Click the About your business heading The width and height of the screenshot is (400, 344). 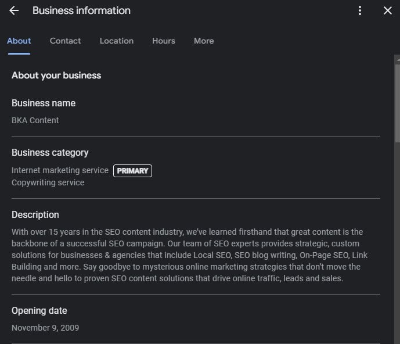click(x=56, y=75)
